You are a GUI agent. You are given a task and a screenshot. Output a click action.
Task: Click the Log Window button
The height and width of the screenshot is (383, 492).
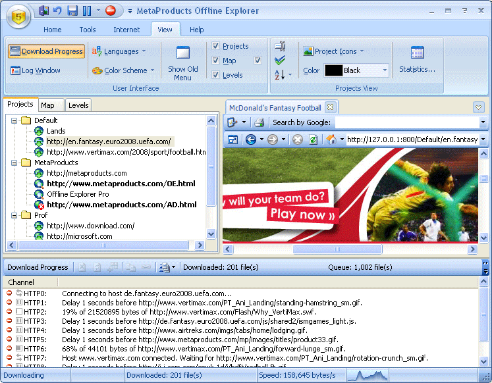36,70
